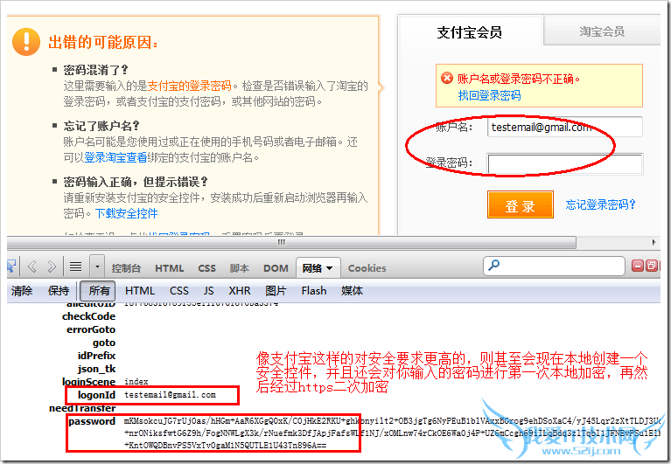The image size is (671, 464).
Task: Open the DOM panel tab
Action: pos(276,268)
